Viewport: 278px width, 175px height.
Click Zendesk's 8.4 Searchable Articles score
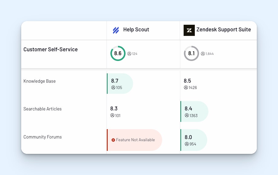188,109
